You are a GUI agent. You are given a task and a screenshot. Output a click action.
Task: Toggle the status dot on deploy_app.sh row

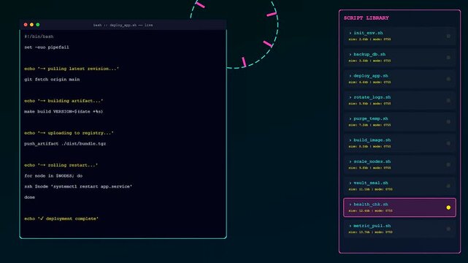[448, 79]
